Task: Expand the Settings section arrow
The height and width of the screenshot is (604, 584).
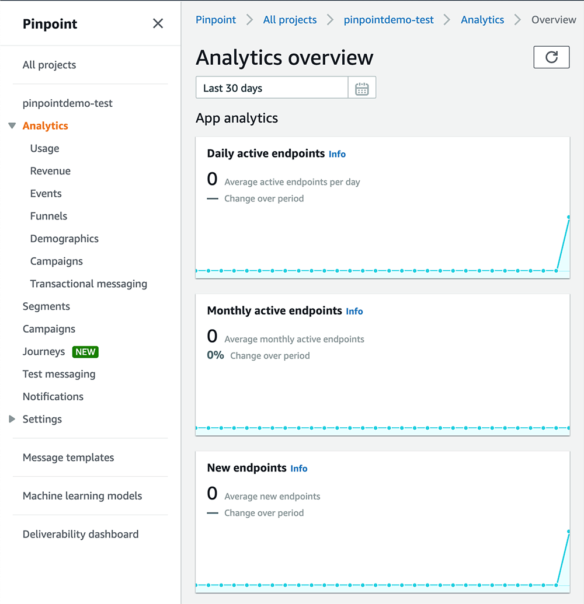Action: point(12,419)
